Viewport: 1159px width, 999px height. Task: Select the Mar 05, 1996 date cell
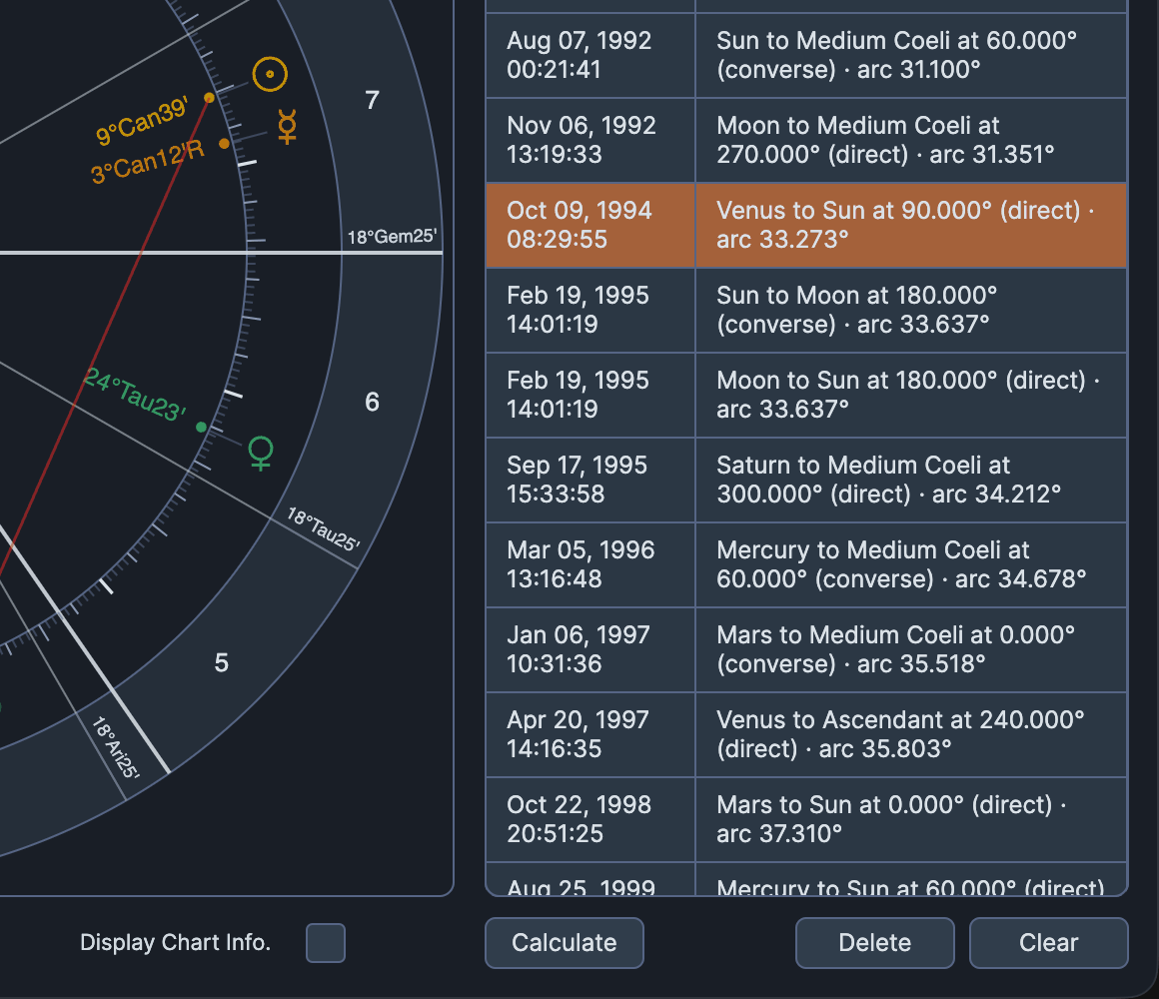[589, 565]
